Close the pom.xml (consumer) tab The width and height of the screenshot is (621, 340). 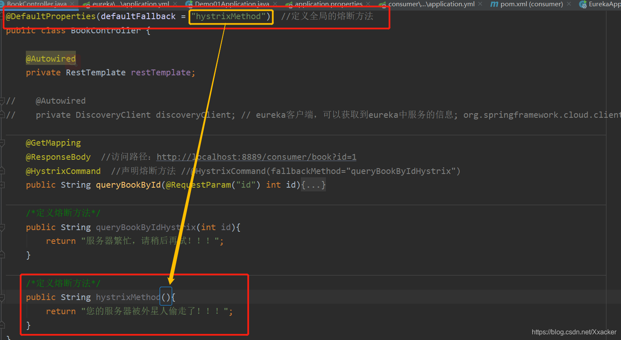click(569, 4)
